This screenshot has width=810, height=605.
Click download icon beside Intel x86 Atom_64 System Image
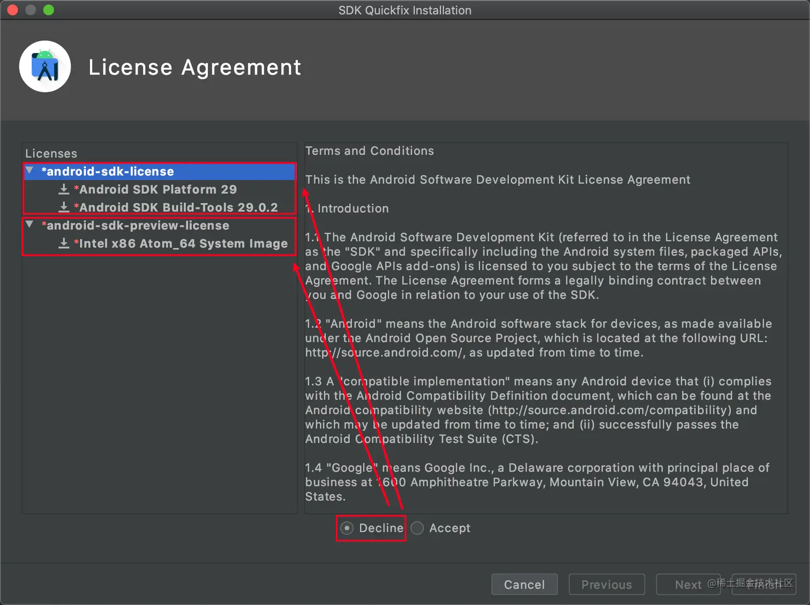(x=64, y=243)
